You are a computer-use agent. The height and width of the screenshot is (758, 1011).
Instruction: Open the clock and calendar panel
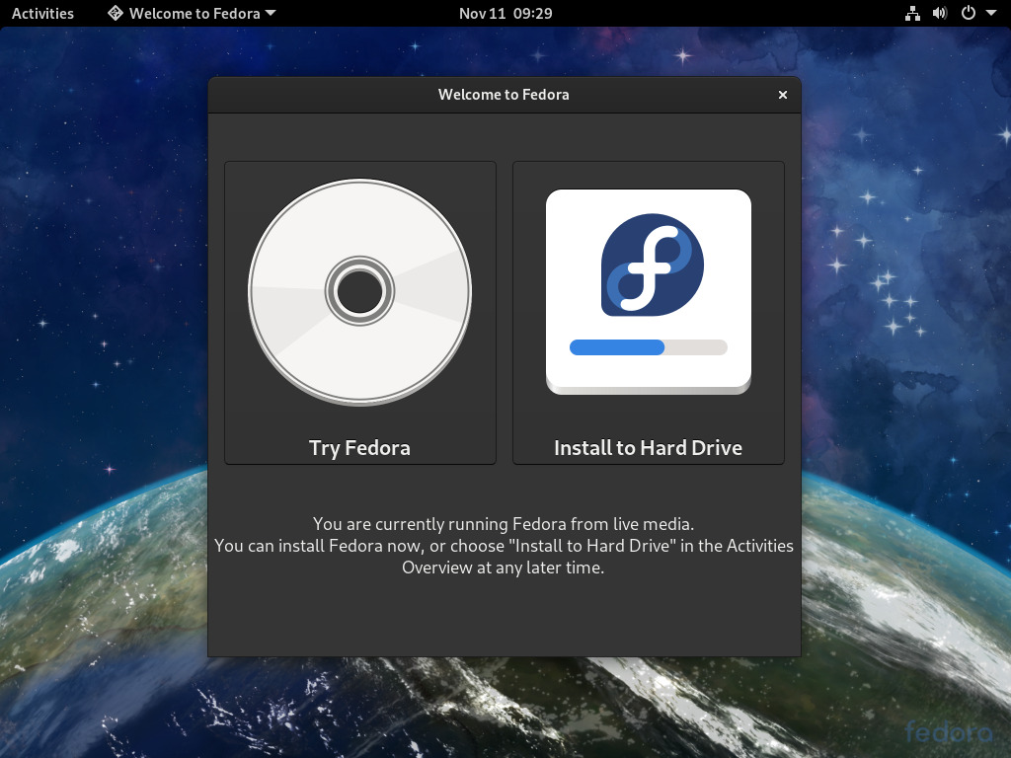[505, 13]
